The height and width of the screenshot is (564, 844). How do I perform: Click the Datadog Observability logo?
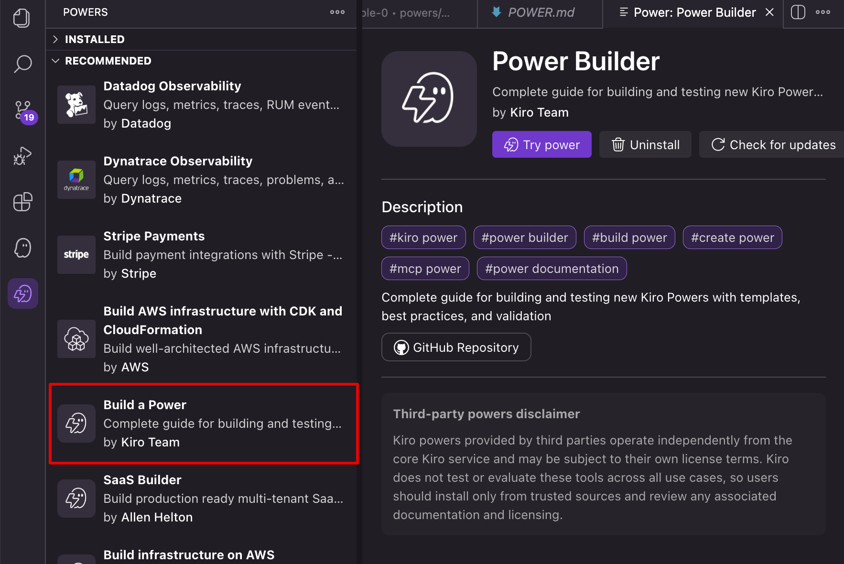[76, 105]
